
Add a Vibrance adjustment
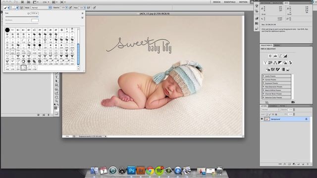(x=265, y=63)
